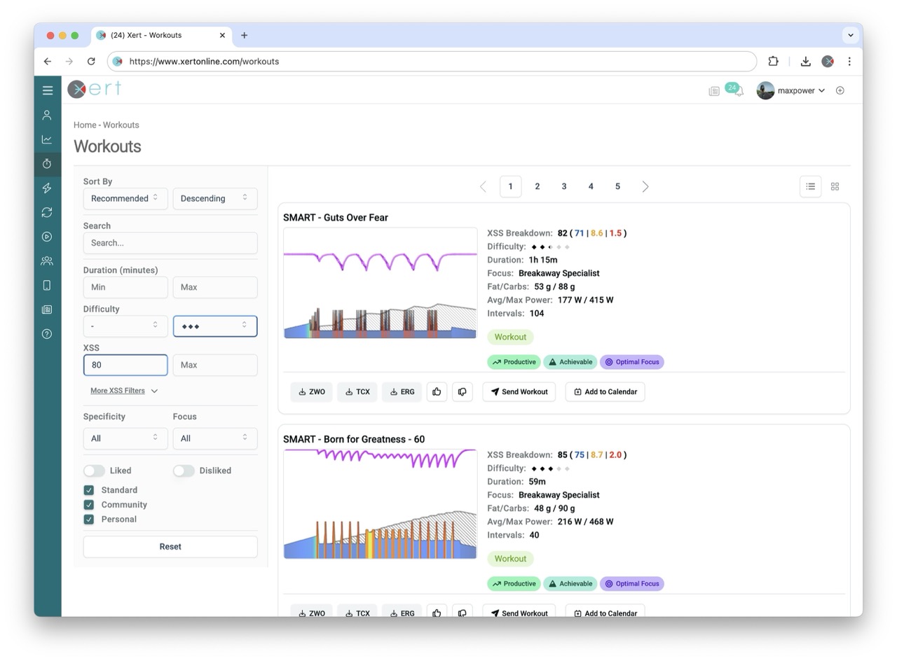Uncheck the Community checkbox

pos(89,505)
